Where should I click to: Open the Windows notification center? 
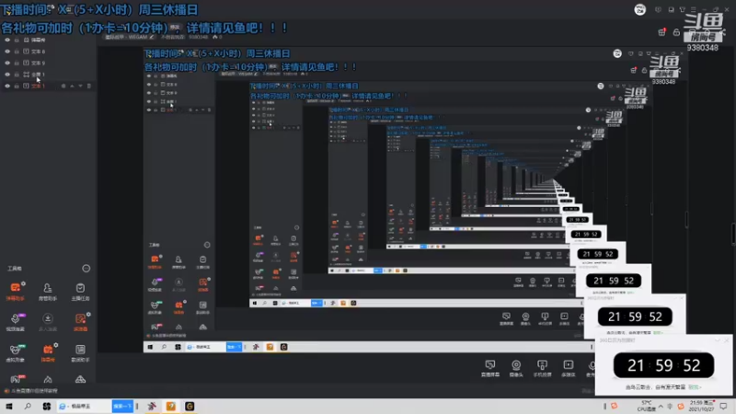tap(723, 407)
